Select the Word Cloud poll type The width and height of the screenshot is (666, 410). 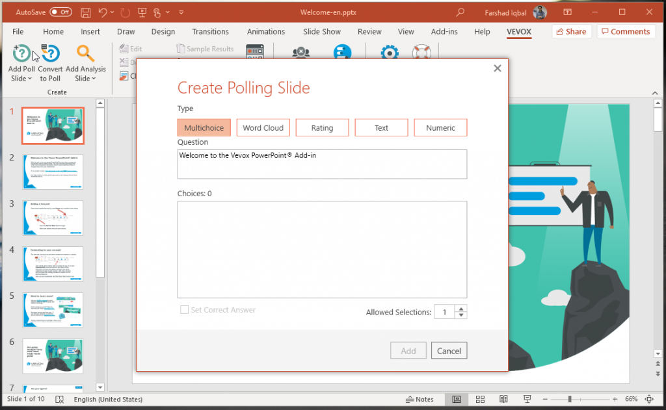pos(263,127)
